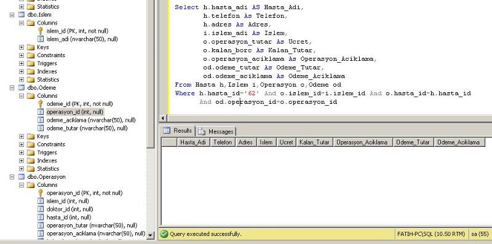The width and height of the screenshot is (492, 244).
Task: Click the dbo.Operasyon table icon
Action: coord(21,176)
